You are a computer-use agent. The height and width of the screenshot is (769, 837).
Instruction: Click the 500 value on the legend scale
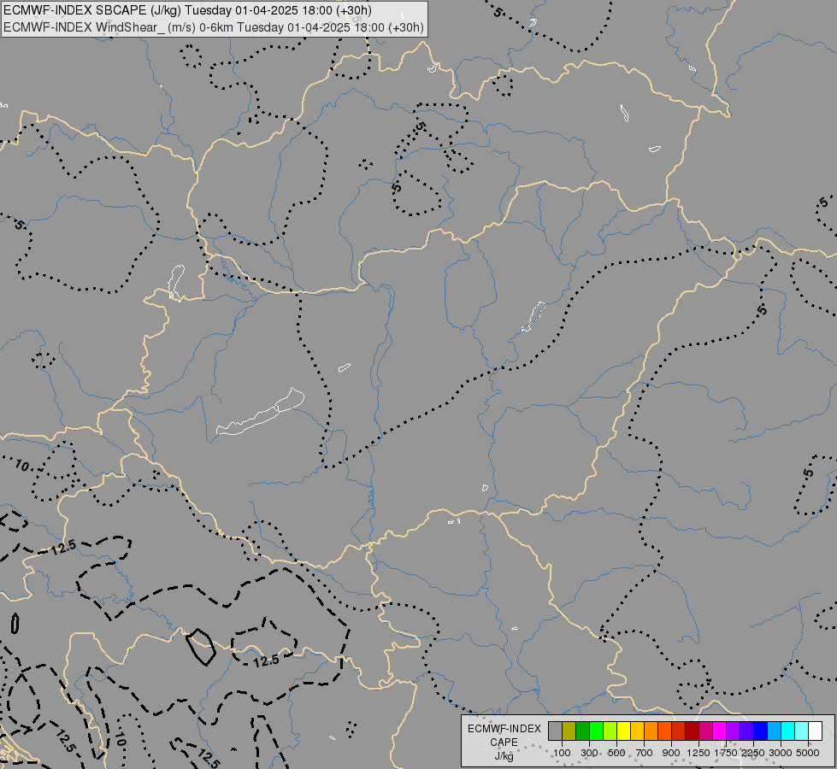tap(616, 753)
